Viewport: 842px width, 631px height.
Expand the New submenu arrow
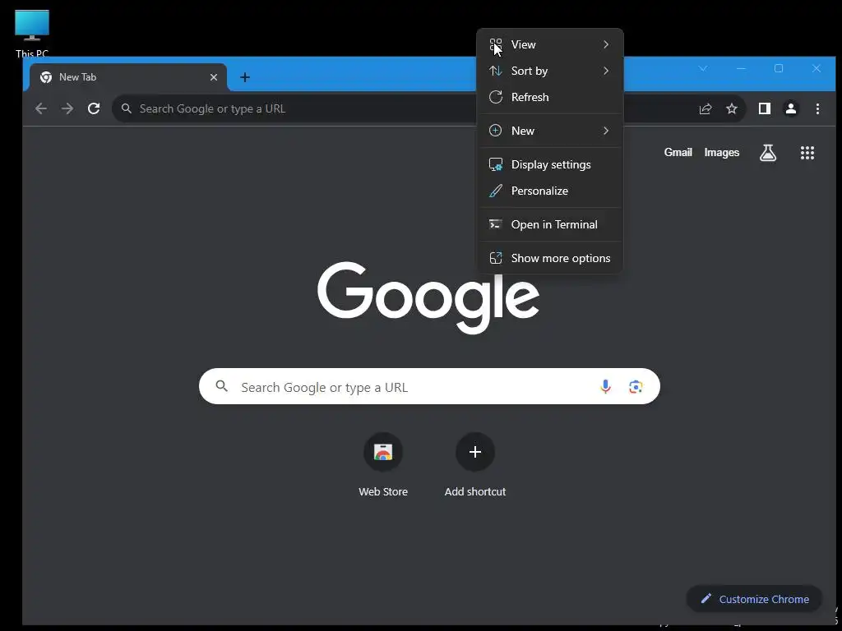click(606, 131)
